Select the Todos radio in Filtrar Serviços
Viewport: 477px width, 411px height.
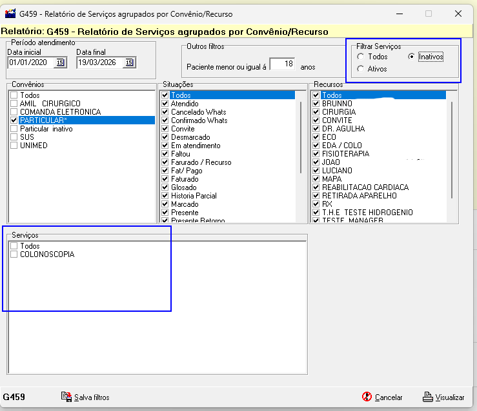coord(360,57)
